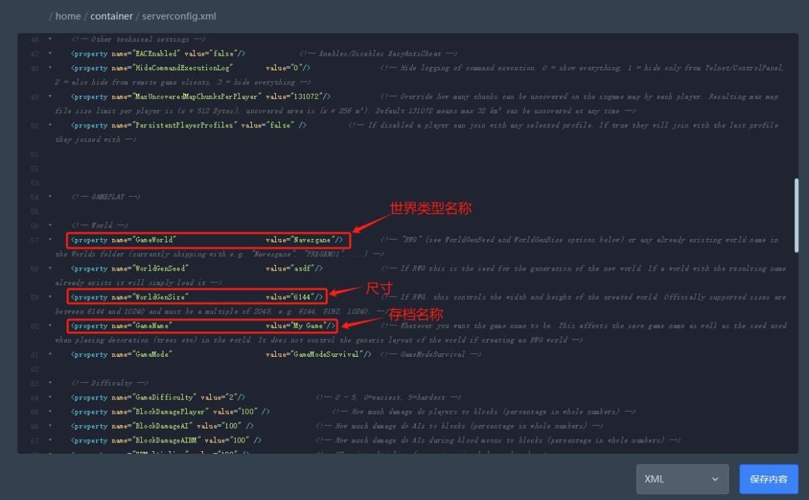Click the WorldGenSeed property name
Viewport: 809px width, 500px height.
[x=161, y=268]
